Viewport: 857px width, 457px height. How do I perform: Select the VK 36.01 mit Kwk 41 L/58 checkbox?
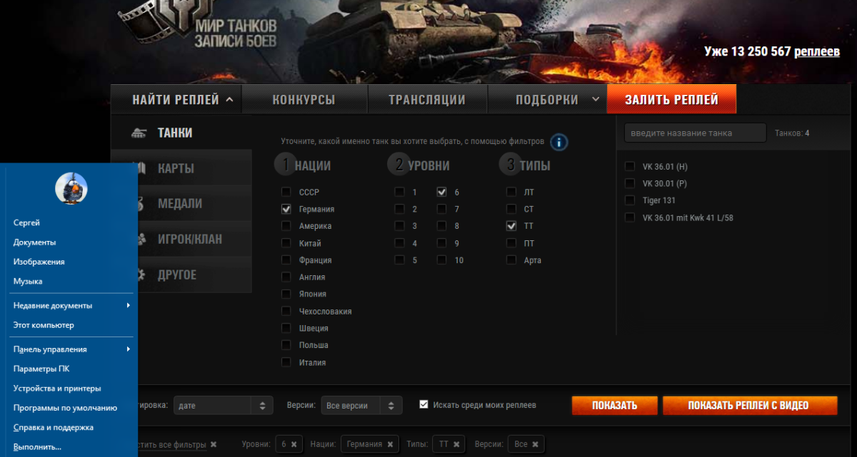[630, 217]
